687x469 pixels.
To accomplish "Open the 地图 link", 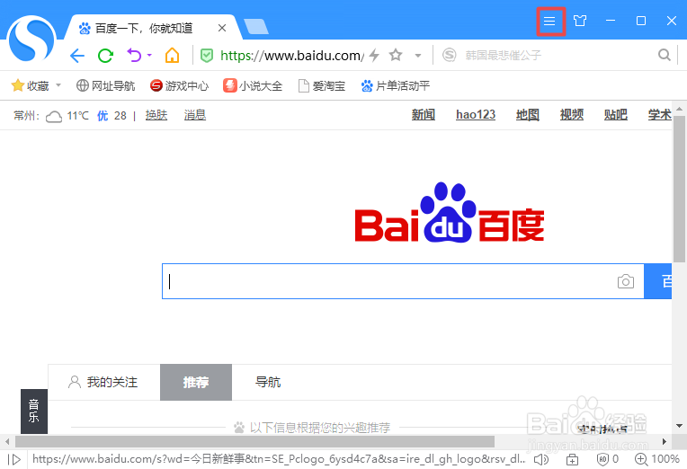I will coord(528,115).
